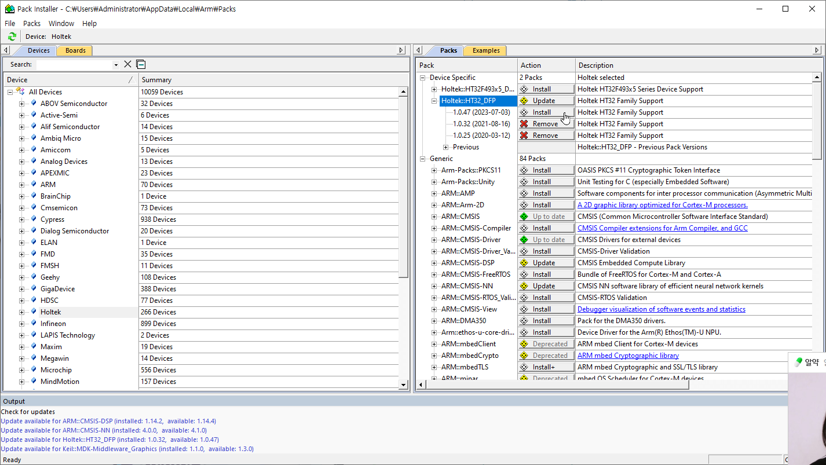Collapse the Device Specific packs group
The height and width of the screenshot is (465, 826).
(x=423, y=78)
